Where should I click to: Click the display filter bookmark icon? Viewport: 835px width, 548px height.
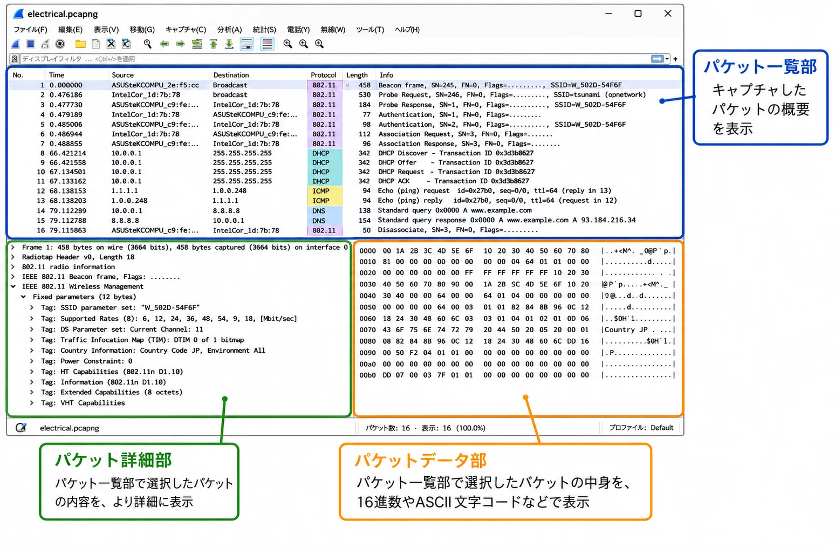[15, 59]
